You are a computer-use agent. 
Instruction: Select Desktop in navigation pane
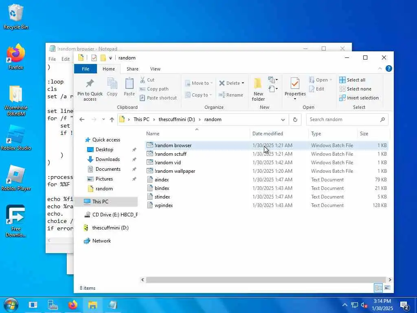pos(104,150)
